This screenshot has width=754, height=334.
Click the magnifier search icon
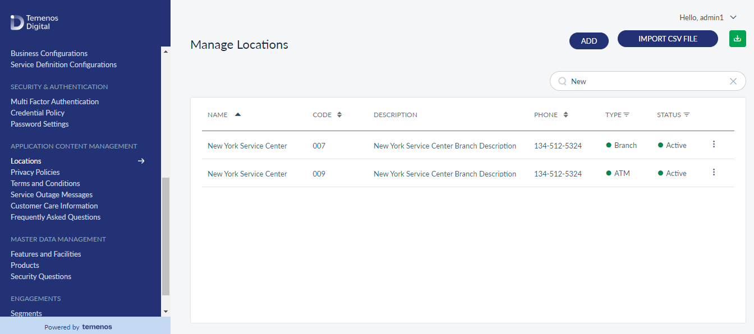click(562, 81)
